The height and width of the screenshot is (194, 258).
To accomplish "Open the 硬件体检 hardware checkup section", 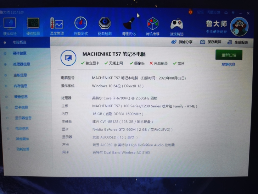I will (10, 26).
